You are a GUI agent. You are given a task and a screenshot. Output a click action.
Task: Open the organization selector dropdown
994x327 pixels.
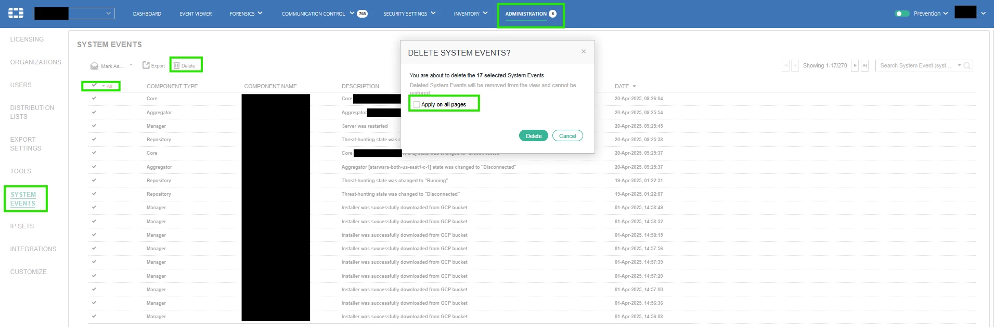74,13
